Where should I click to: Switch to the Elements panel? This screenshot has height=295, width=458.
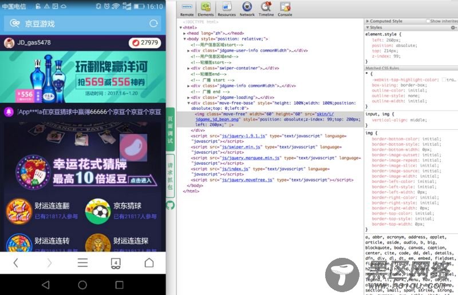tap(206, 9)
